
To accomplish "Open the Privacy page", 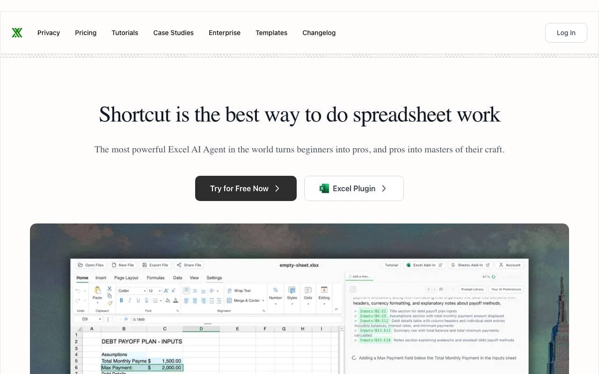I will 49,33.
